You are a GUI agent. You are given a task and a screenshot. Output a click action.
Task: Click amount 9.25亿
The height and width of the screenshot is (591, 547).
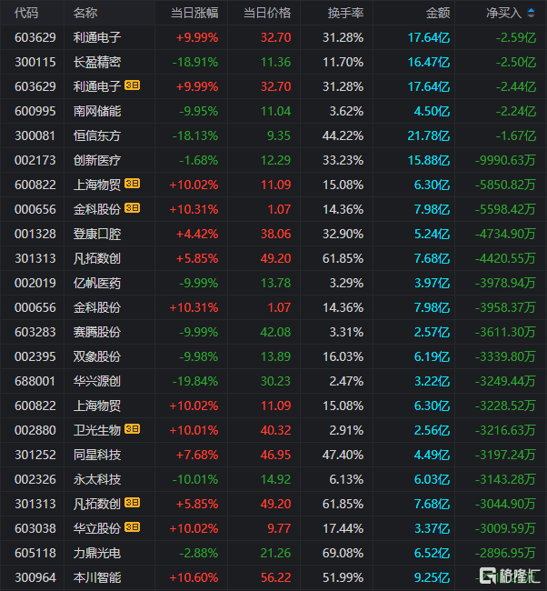432,577
